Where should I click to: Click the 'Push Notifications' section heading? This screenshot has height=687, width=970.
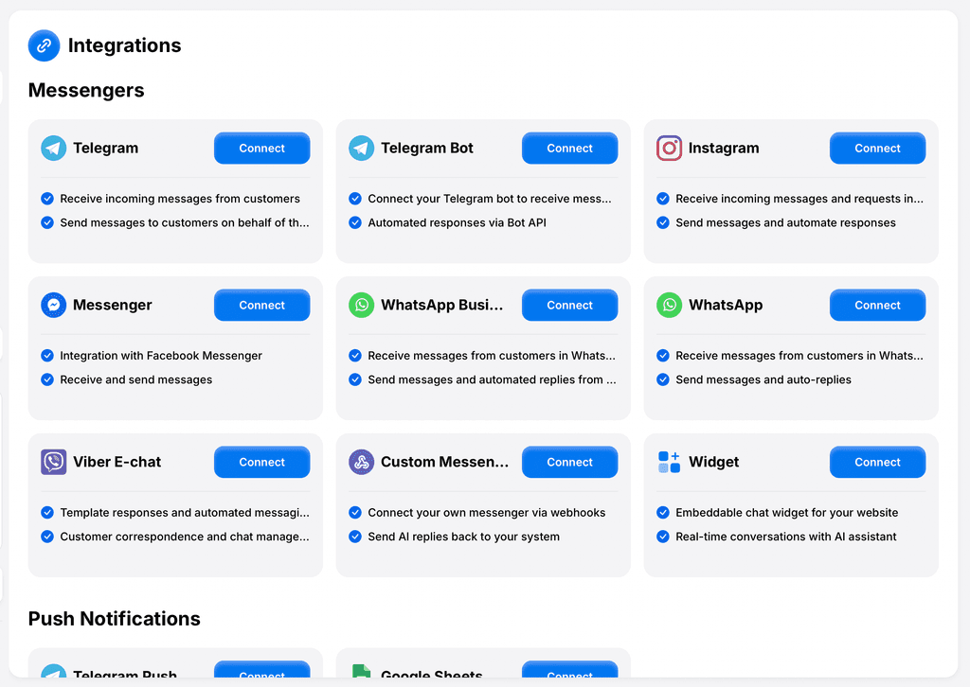[115, 619]
